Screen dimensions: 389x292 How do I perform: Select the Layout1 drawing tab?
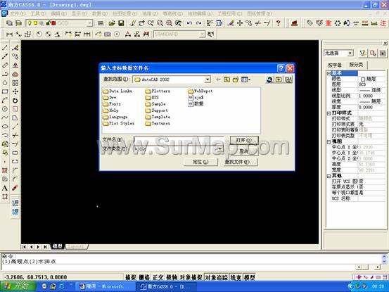tap(76, 246)
